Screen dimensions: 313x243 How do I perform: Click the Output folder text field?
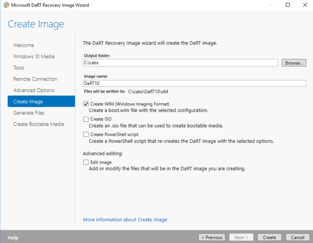click(x=180, y=63)
